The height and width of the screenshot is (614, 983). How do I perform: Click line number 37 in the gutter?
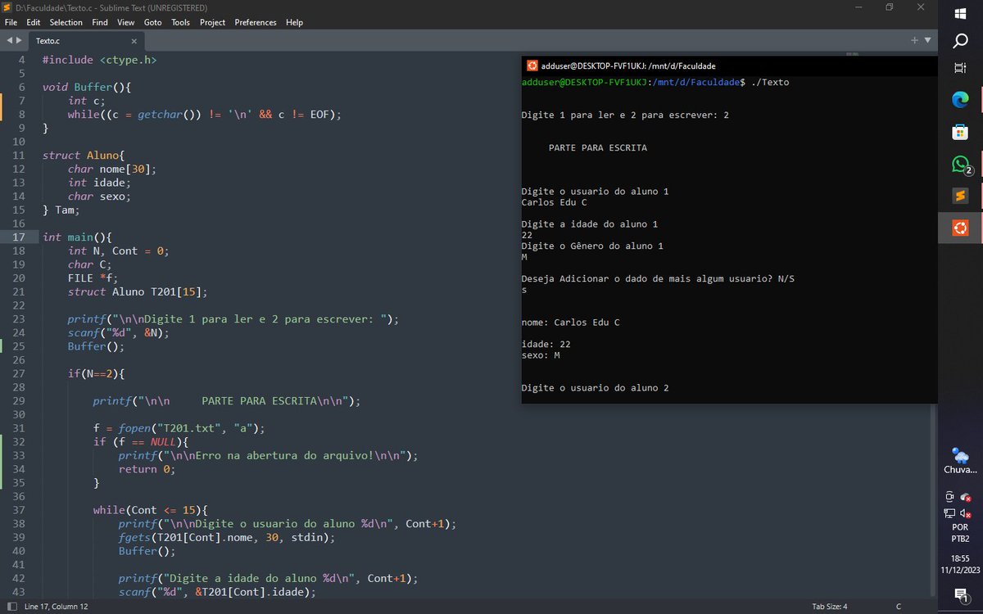[x=19, y=510]
